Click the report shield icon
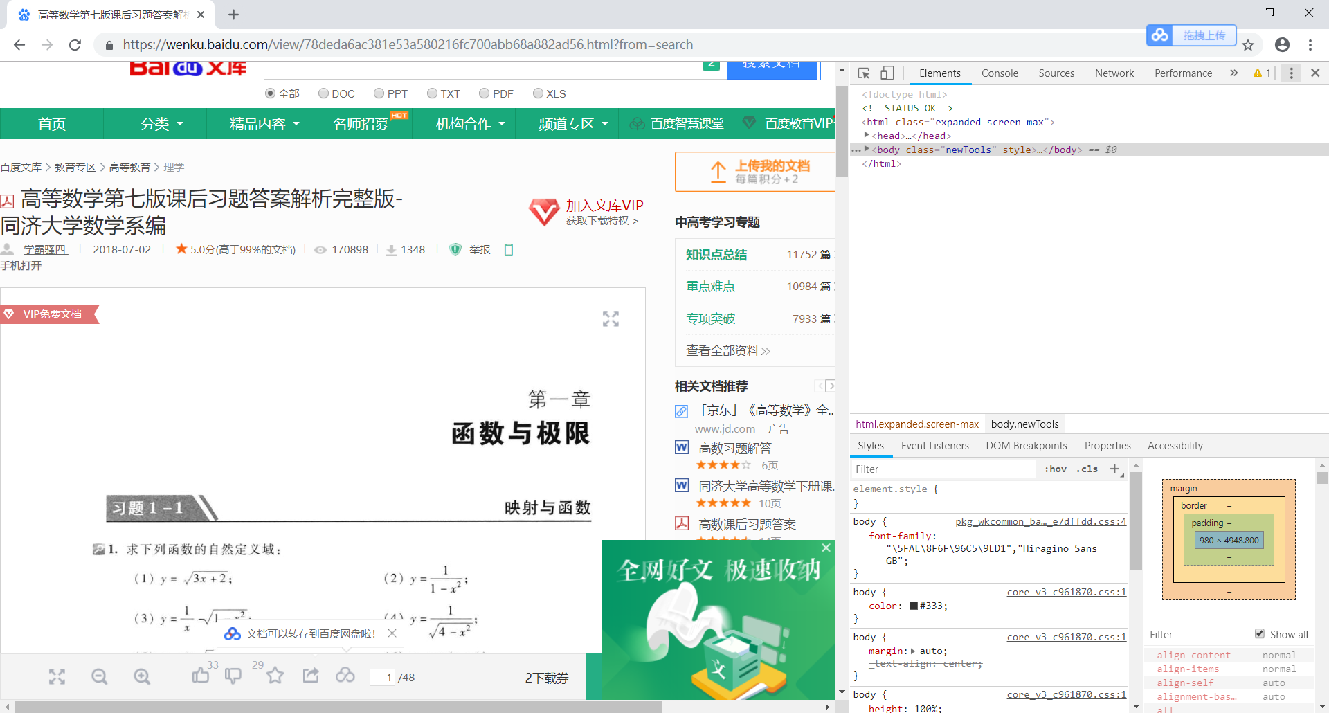 pyautogui.click(x=455, y=250)
